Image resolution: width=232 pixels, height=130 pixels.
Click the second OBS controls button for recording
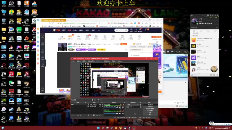(x=150, y=107)
